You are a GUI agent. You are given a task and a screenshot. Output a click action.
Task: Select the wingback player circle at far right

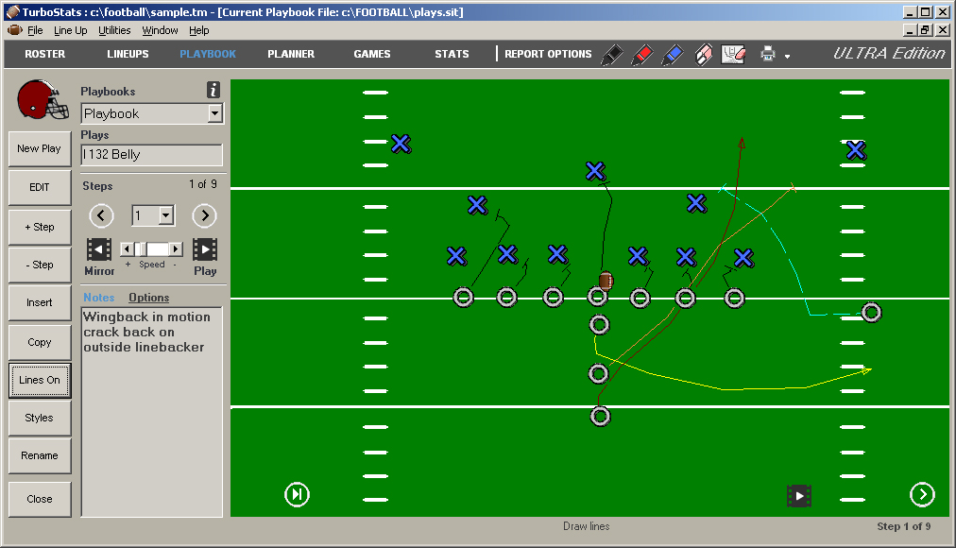(871, 312)
